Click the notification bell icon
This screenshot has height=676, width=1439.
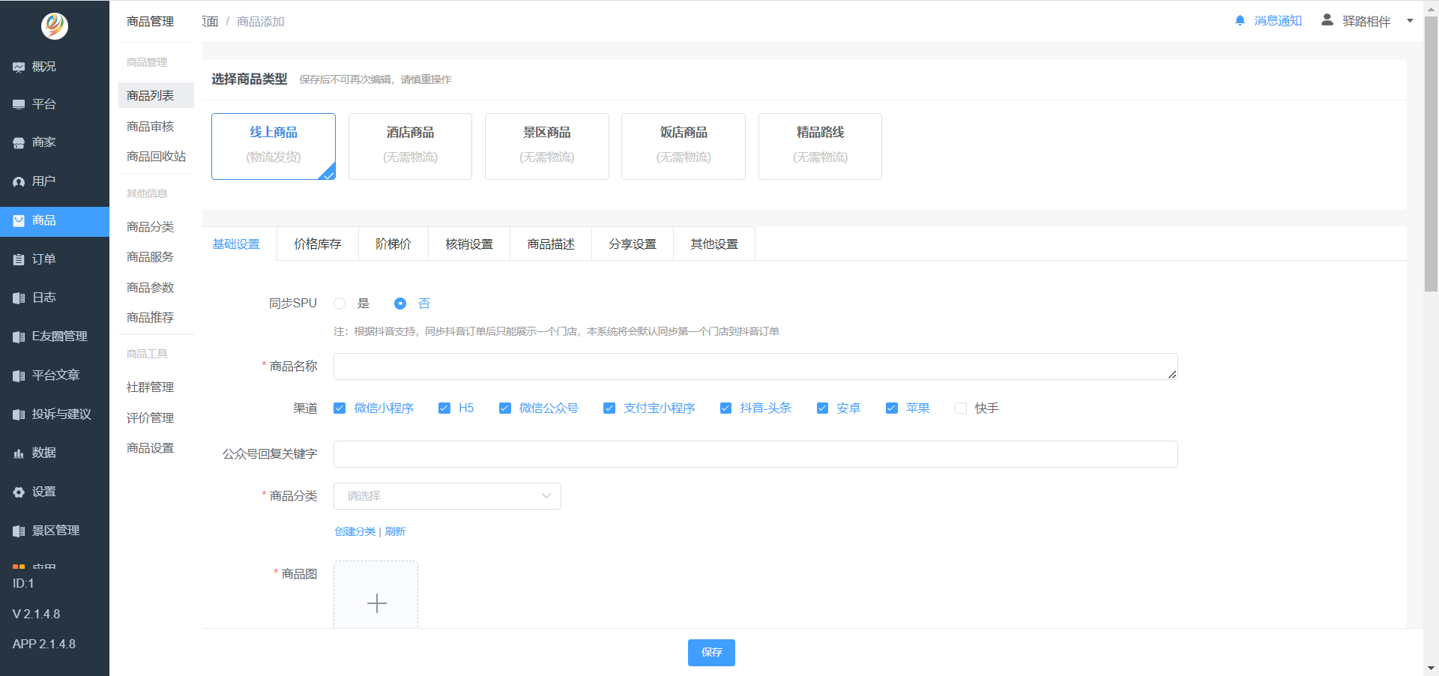click(1240, 21)
